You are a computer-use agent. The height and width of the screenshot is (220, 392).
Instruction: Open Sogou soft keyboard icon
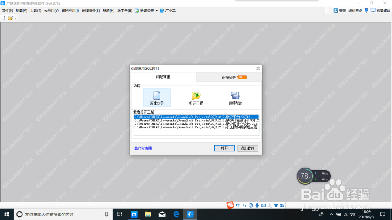263,205
